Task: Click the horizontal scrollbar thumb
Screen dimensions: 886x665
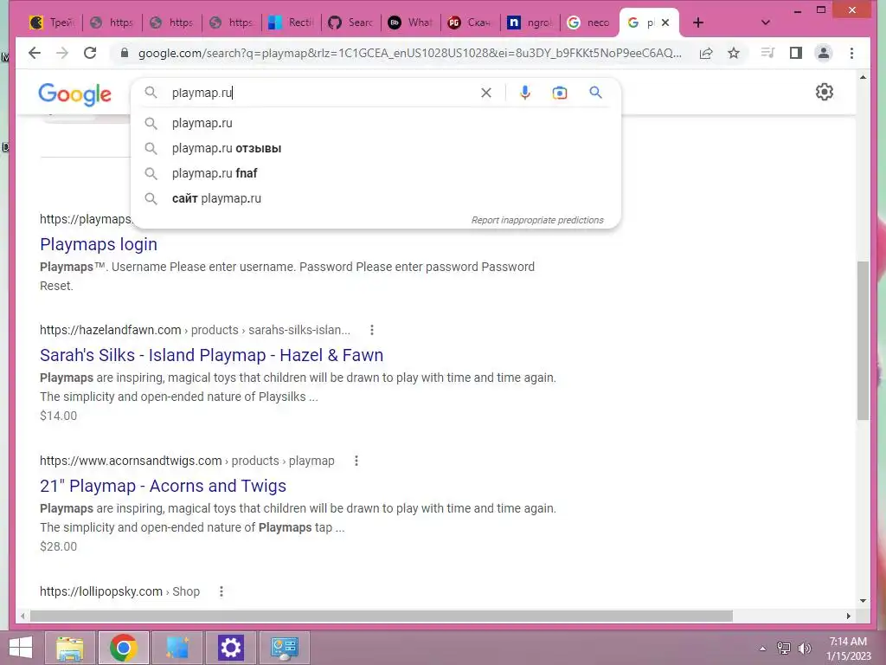Action: (382, 616)
